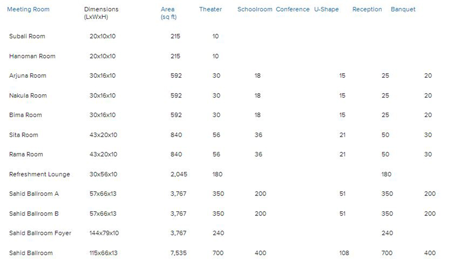Click the Refreshment Lounge row name
Screen dimensions: 460x268
(x=39, y=175)
